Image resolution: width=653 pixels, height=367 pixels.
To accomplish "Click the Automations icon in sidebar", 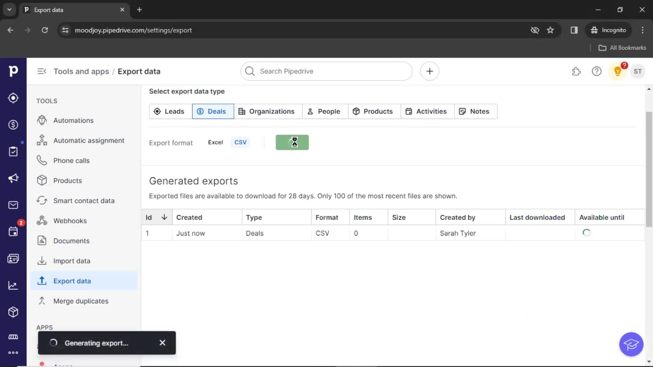I will click(42, 120).
